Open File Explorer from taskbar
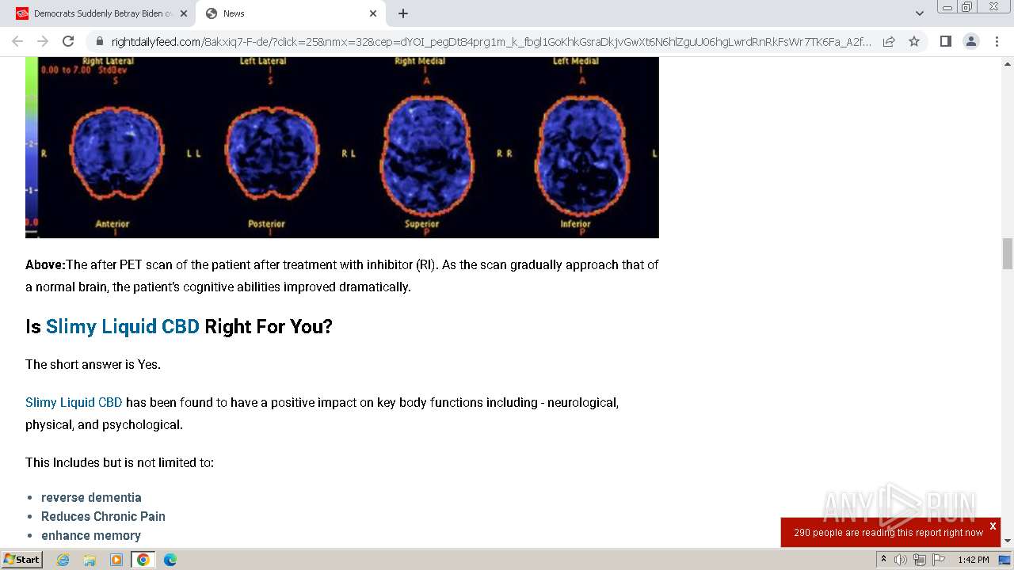The height and width of the screenshot is (570, 1014). pos(90,560)
